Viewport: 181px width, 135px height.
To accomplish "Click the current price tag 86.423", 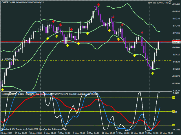I will coord(176,42).
